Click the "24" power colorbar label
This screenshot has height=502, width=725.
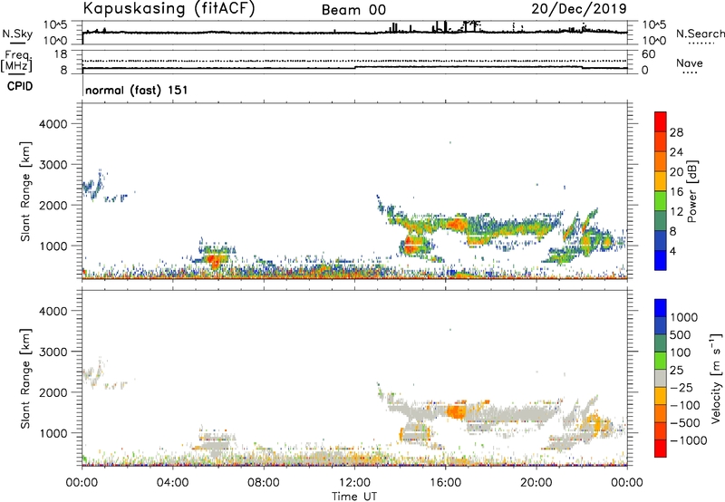(676, 152)
